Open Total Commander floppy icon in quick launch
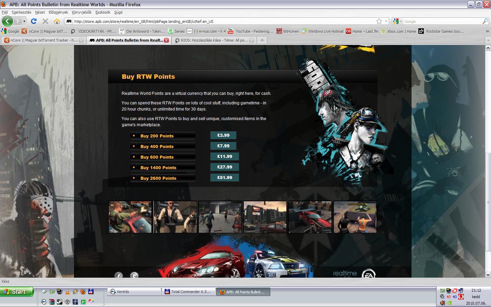This screenshot has height=307, width=491. click(x=91, y=292)
